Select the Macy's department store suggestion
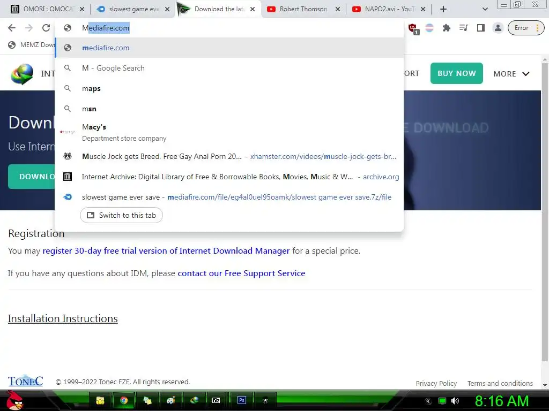Image resolution: width=549 pixels, height=411 pixels. click(x=229, y=133)
